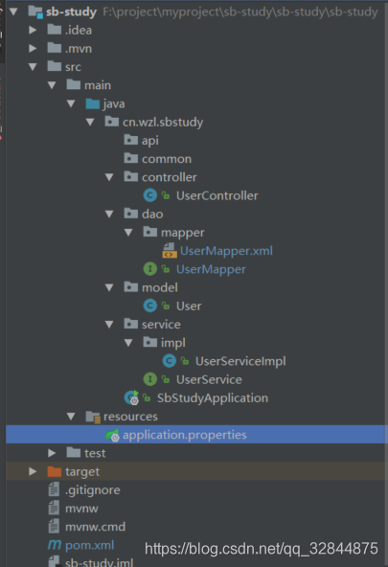Click the controller package icon
Screen dimensions: 388x567
tap(131, 176)
